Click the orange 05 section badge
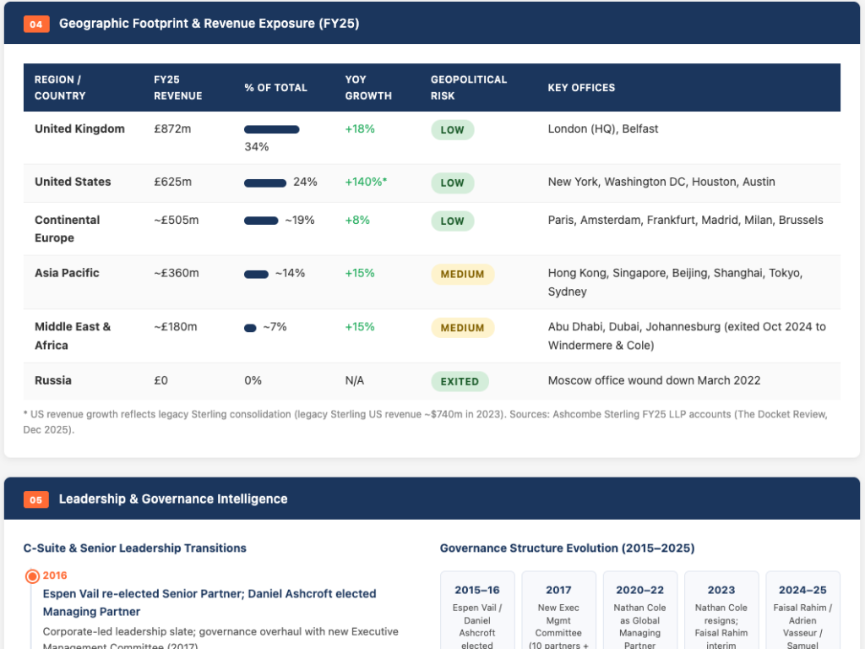Viewport: 865px width, 649px height. point(36,499)
